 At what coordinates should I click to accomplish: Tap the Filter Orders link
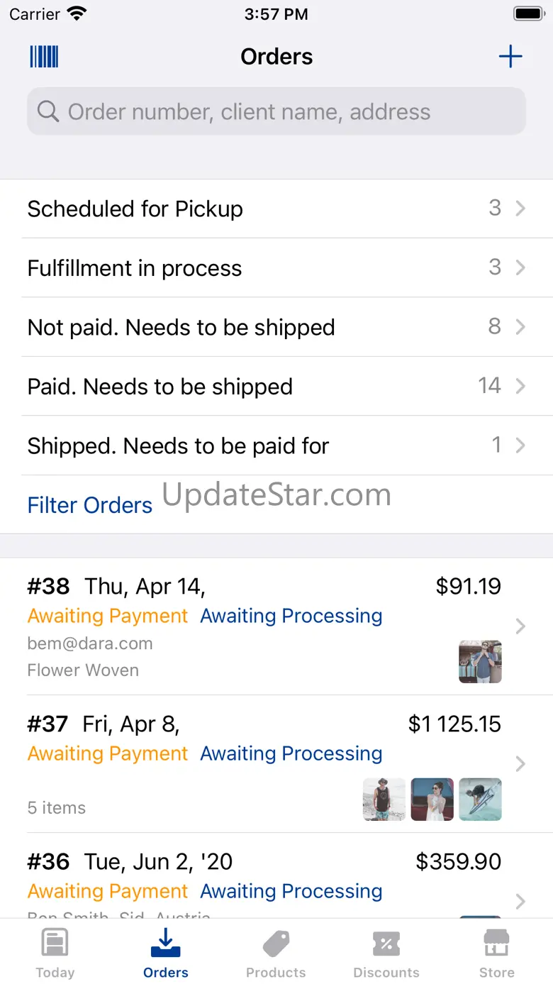[x=89, y=505]
